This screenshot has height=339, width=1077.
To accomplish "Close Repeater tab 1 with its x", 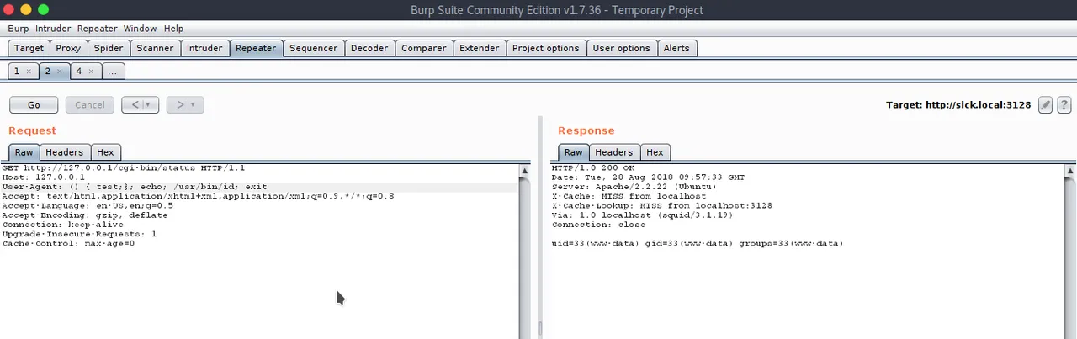I will click(29, 72).
